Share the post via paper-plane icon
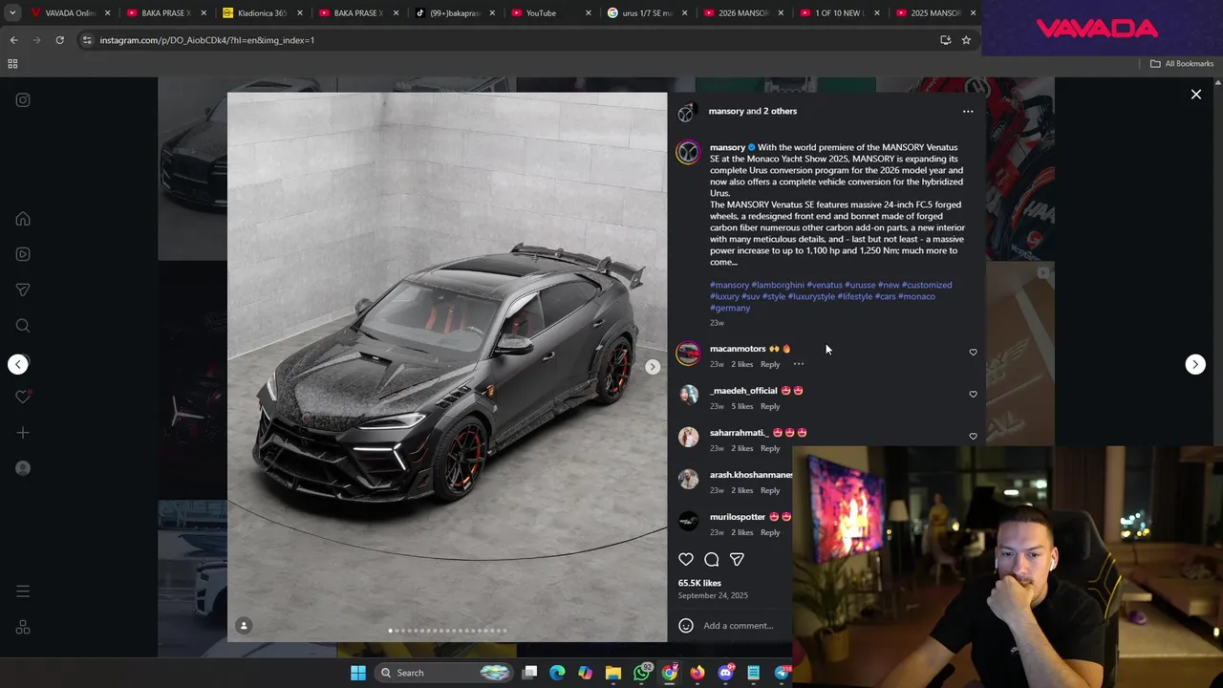The height and width of the screenshot is (688, 1223). (737, 559)
